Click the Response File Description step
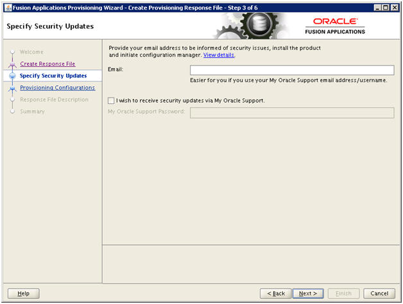The width and height of the screenshot is (403, 304). (55, 99)
